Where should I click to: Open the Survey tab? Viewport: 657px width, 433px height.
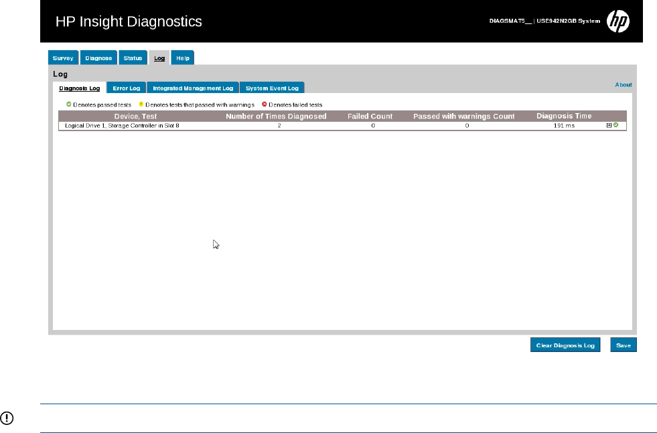point(63,58)
